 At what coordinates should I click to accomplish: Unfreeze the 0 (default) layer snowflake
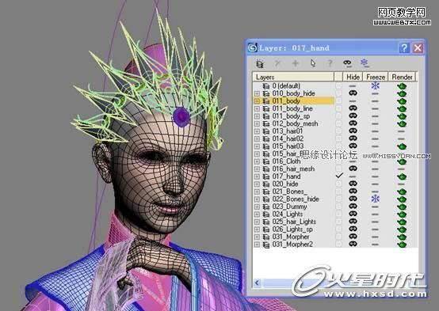[x=375, y=85]
